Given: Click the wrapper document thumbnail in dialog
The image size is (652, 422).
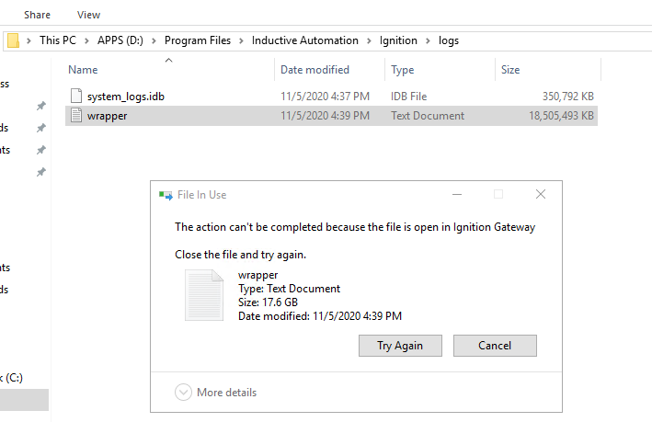Looking at the screenshot, I should (204, 295).
